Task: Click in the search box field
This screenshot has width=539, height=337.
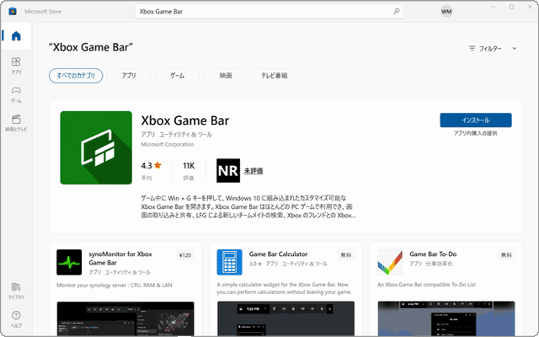Action: [x=269, y=11]
